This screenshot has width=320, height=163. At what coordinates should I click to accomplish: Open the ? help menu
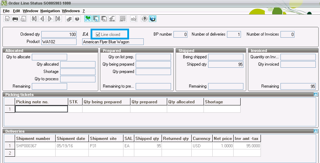click(x=84, y=11)
